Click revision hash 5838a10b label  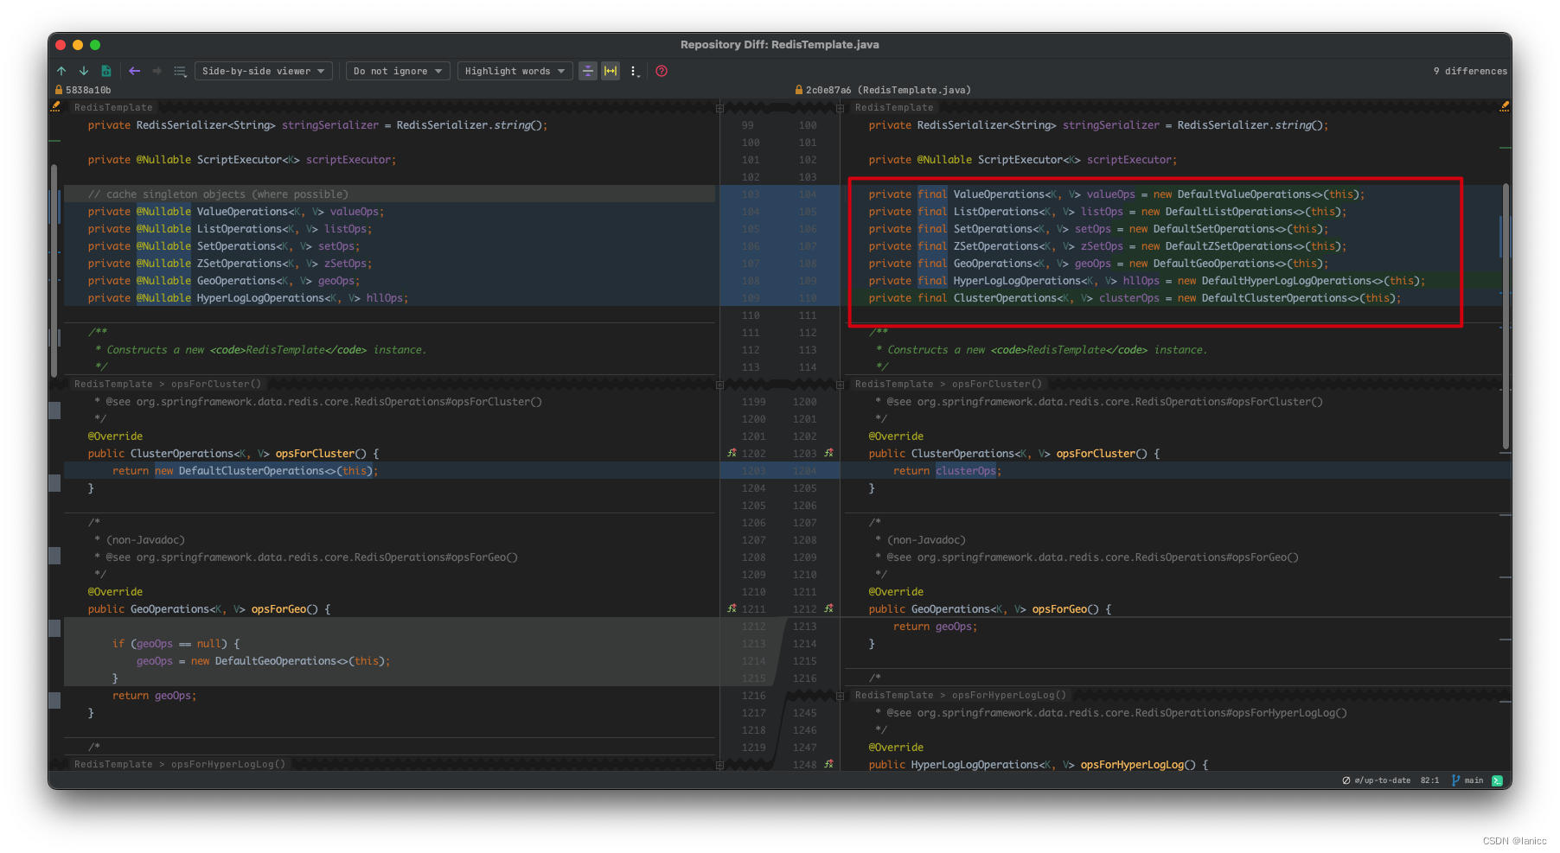[x=88, y=90]
